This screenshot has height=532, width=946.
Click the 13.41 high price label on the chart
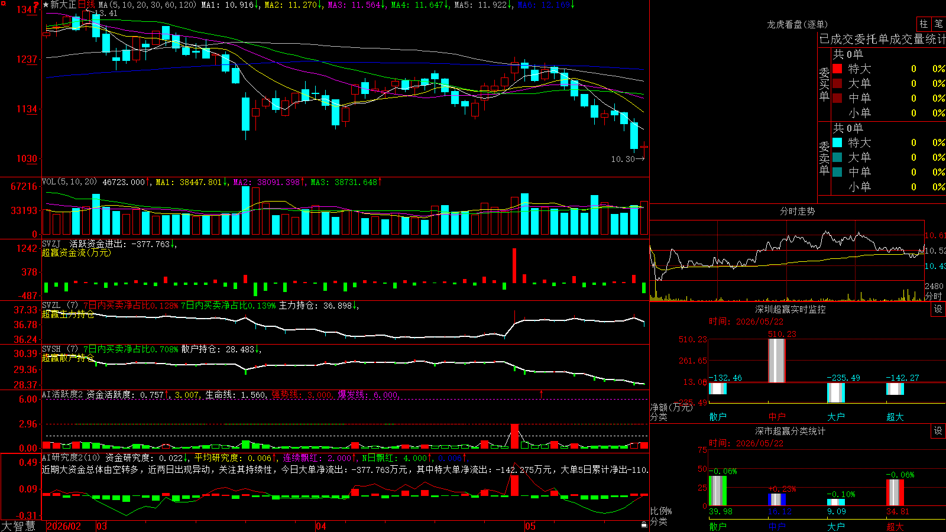pyautogui.click(x=106, y=13)
